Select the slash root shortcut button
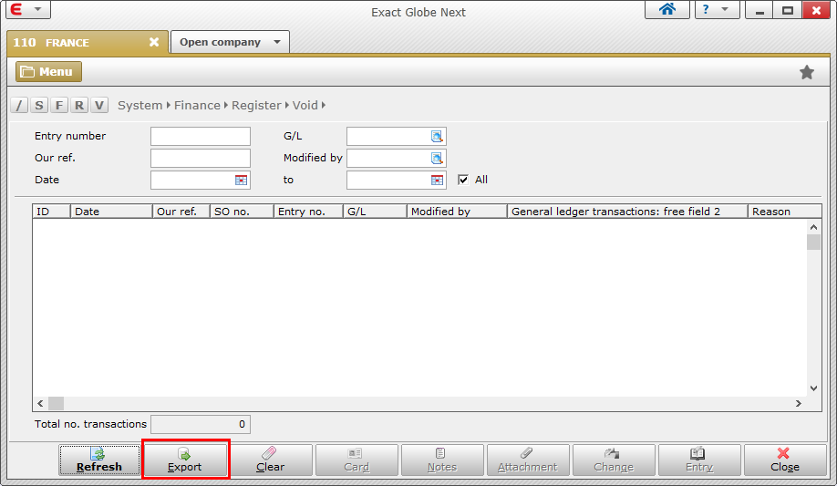The height and width of the screenshot is (486, 837). click(x=19, y=105)
